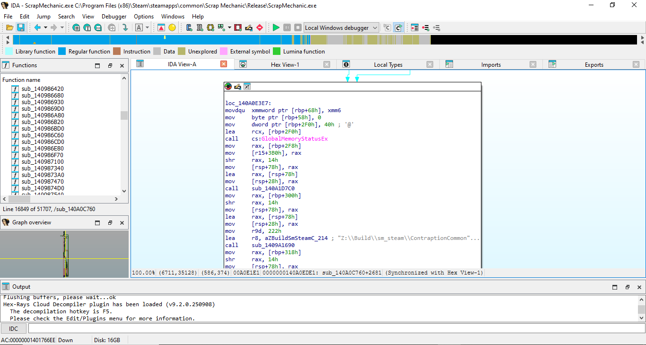The height and width of the screenshot is (345, 646).
Task: Pause the debugged process
Action: 287,27
